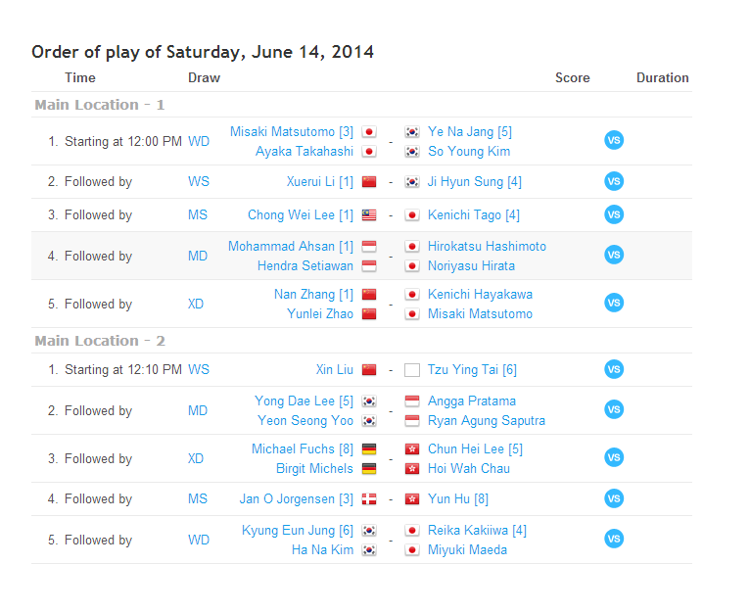Open Hendra Setiawan player link
The width and height of the screenshot is (750, 613).
click(305, 266)
